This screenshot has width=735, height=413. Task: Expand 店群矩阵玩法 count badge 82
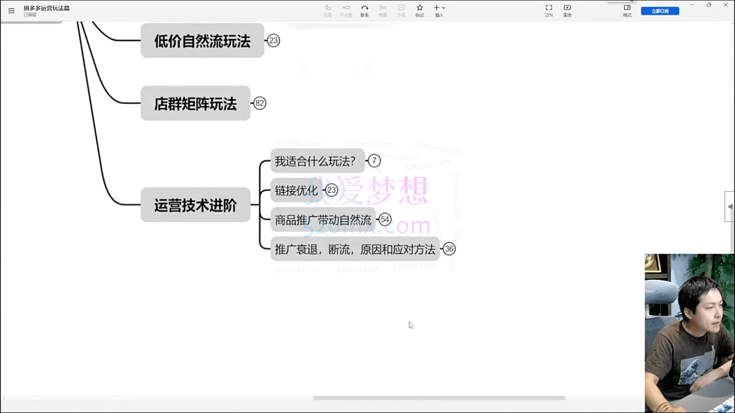coord(260,103)
